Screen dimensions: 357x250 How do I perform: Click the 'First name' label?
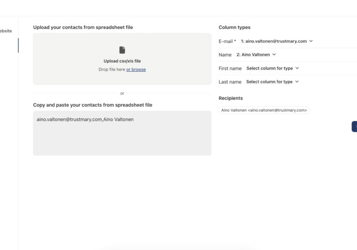230,68
